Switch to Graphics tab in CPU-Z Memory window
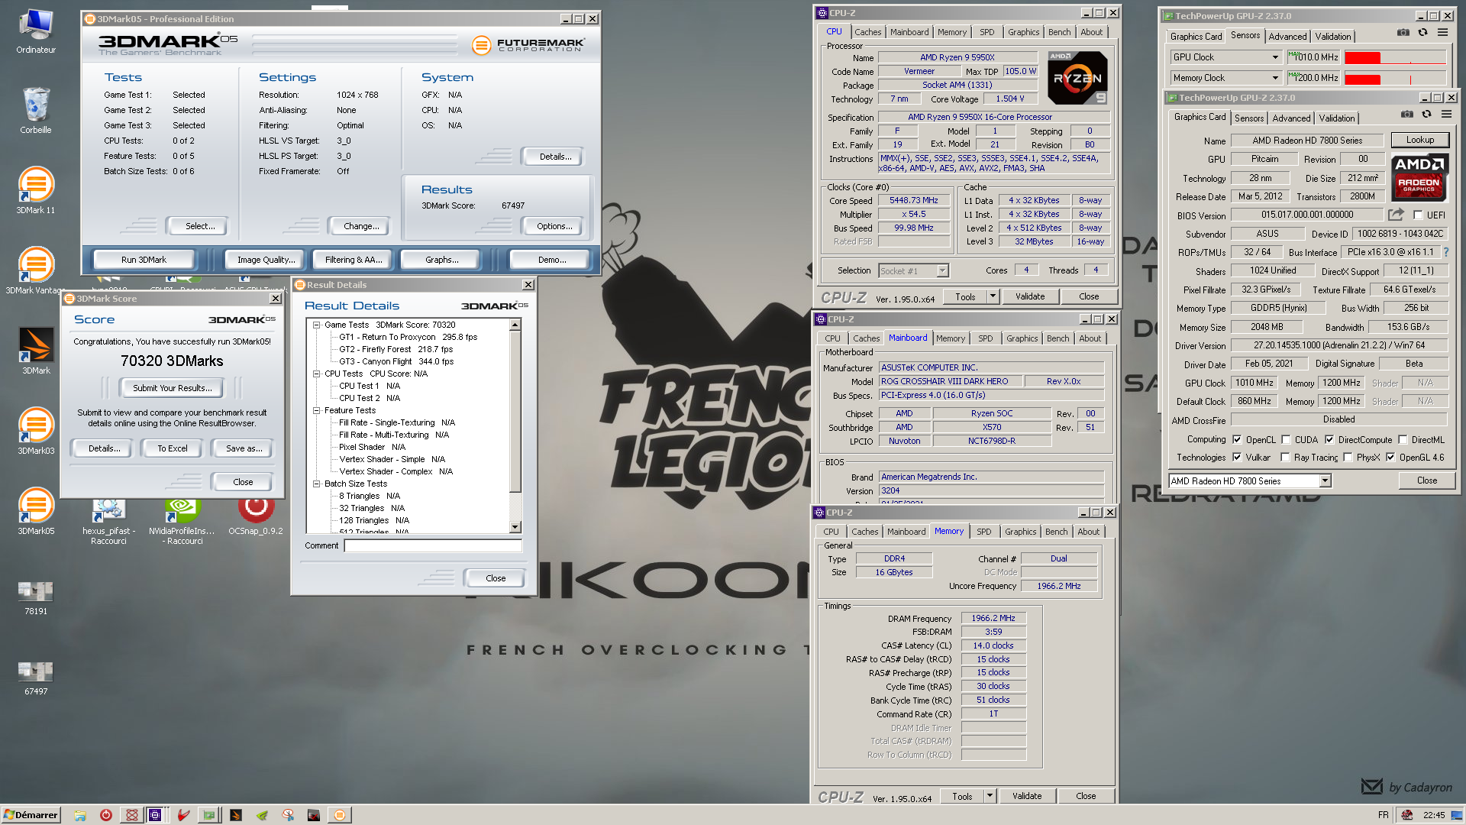The image size is (1466, 825). [x=1020, y=532]
